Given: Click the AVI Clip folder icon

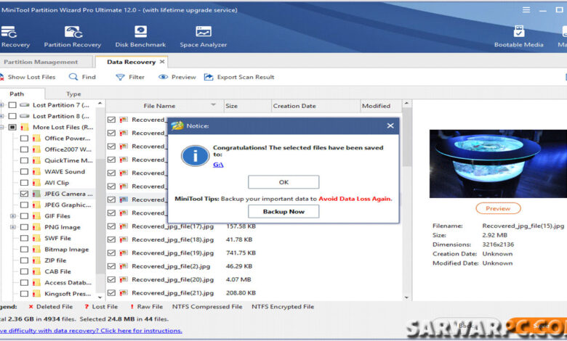Looking at the screenshot, I should [36, 183].
